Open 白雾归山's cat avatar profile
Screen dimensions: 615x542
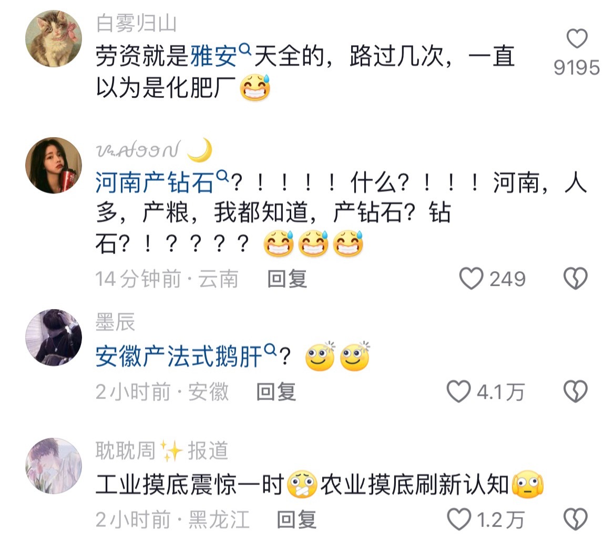click(x=54, y=38)
